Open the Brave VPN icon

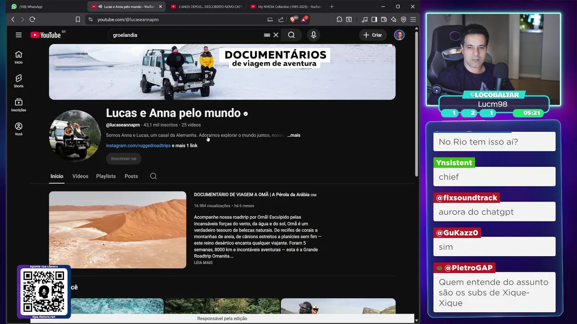pos(403,19)
